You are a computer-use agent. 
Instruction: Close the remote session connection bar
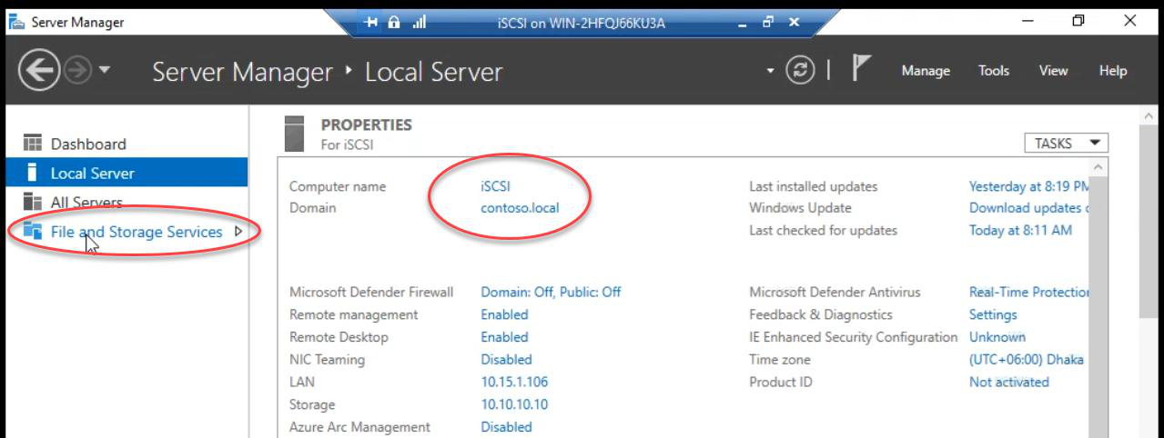793,23
